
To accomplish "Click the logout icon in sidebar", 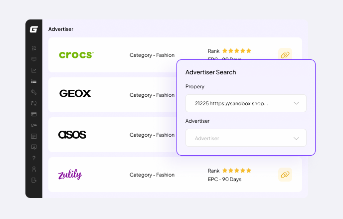I will click(34, 180).
